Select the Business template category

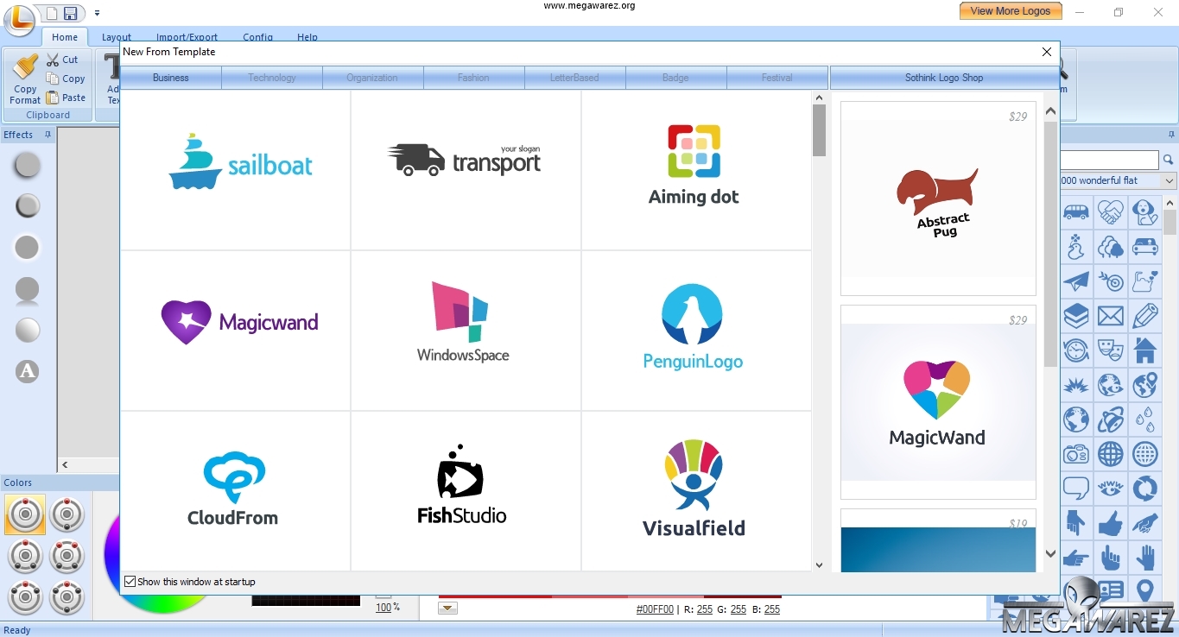(170, 78)
